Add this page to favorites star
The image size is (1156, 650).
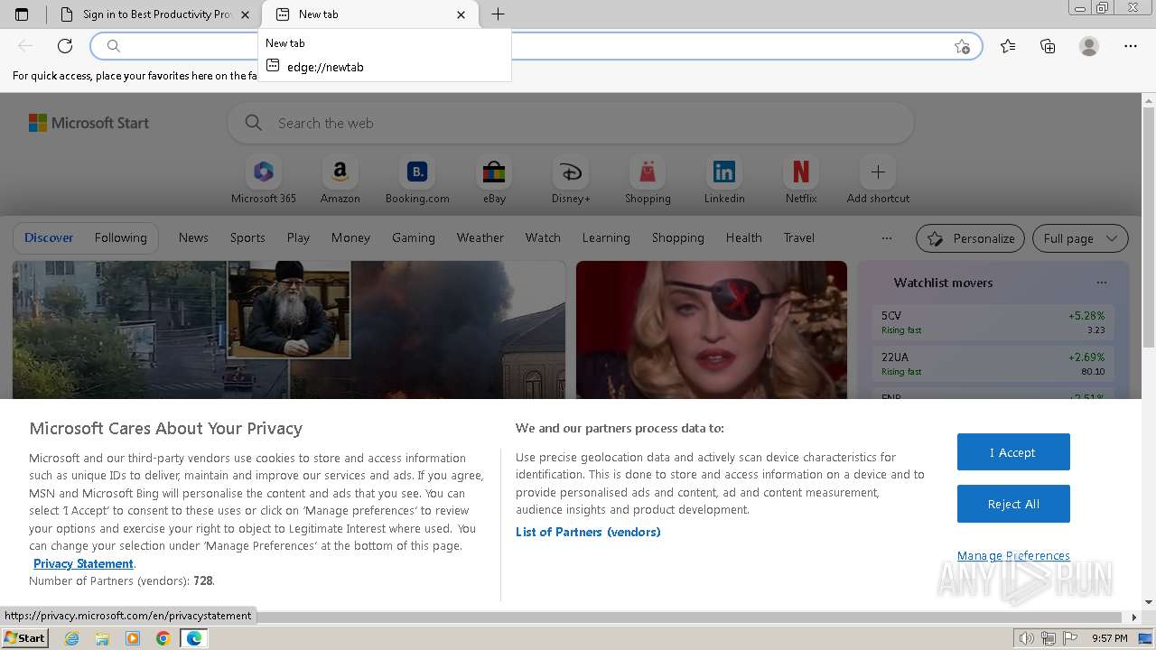962,46
